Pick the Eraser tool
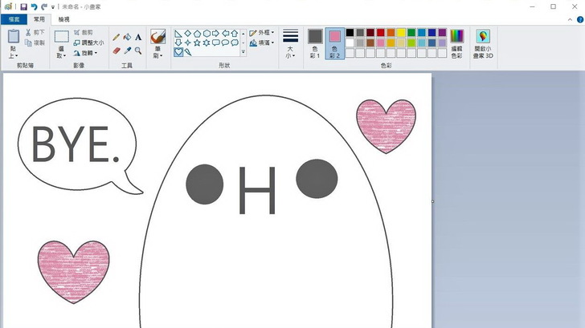585x328 pixels. (117, 51)
